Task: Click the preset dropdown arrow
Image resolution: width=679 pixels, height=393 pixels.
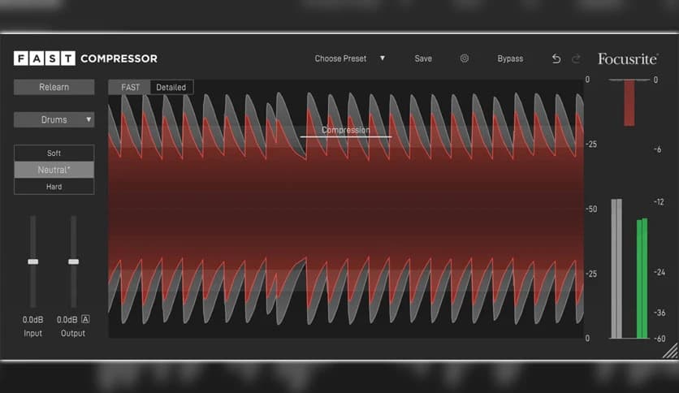Action: point(383,58)
